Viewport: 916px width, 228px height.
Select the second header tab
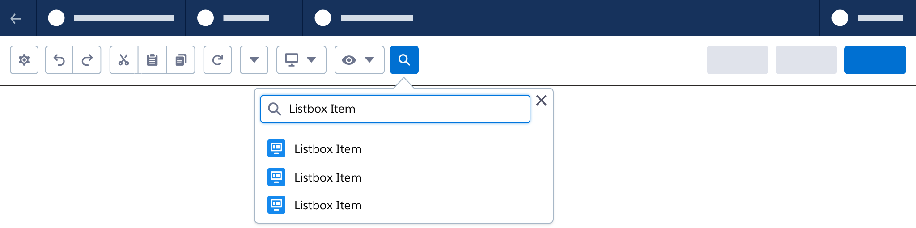(x=244, y=18)
